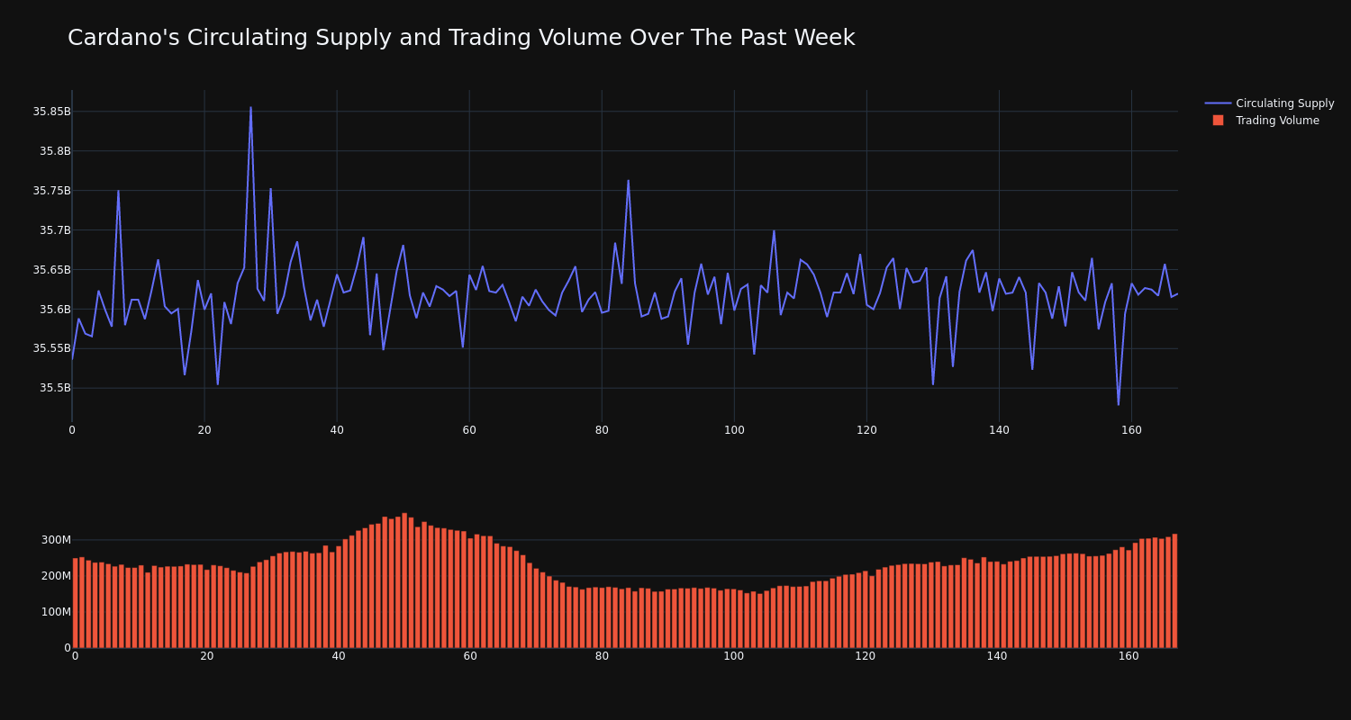Viewport: 1351px width, 720px height.
Task: Click the last trading volume bar on right
Action: click(x=1174, y=590)
